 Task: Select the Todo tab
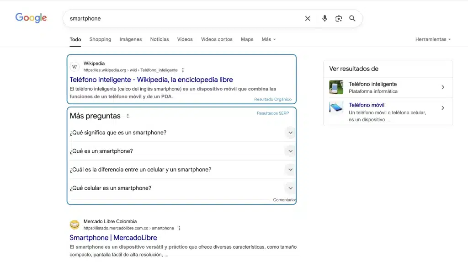click(75, 39)
